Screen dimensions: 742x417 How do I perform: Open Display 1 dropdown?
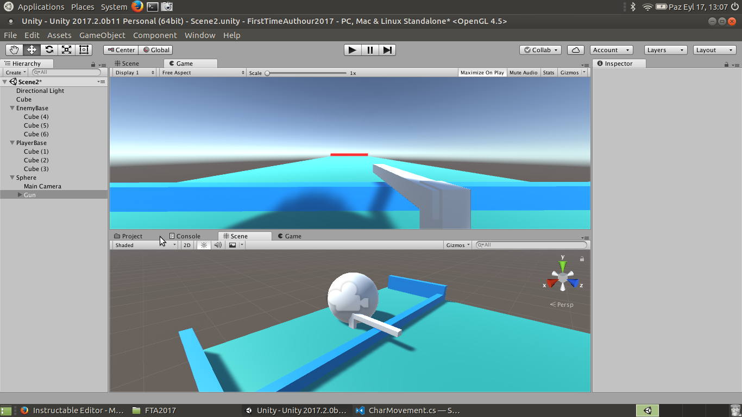(134, 72)
